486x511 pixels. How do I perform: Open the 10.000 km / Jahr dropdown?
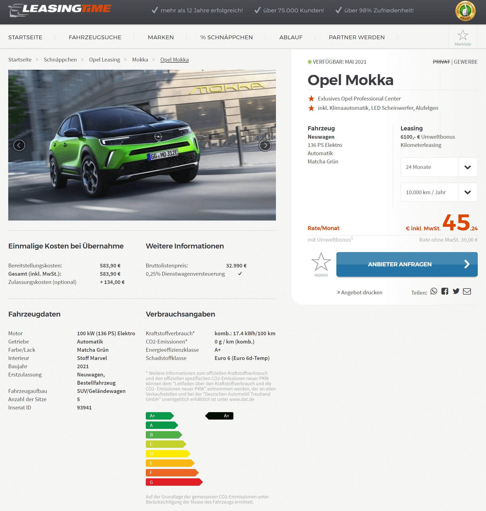coord(439,192)
